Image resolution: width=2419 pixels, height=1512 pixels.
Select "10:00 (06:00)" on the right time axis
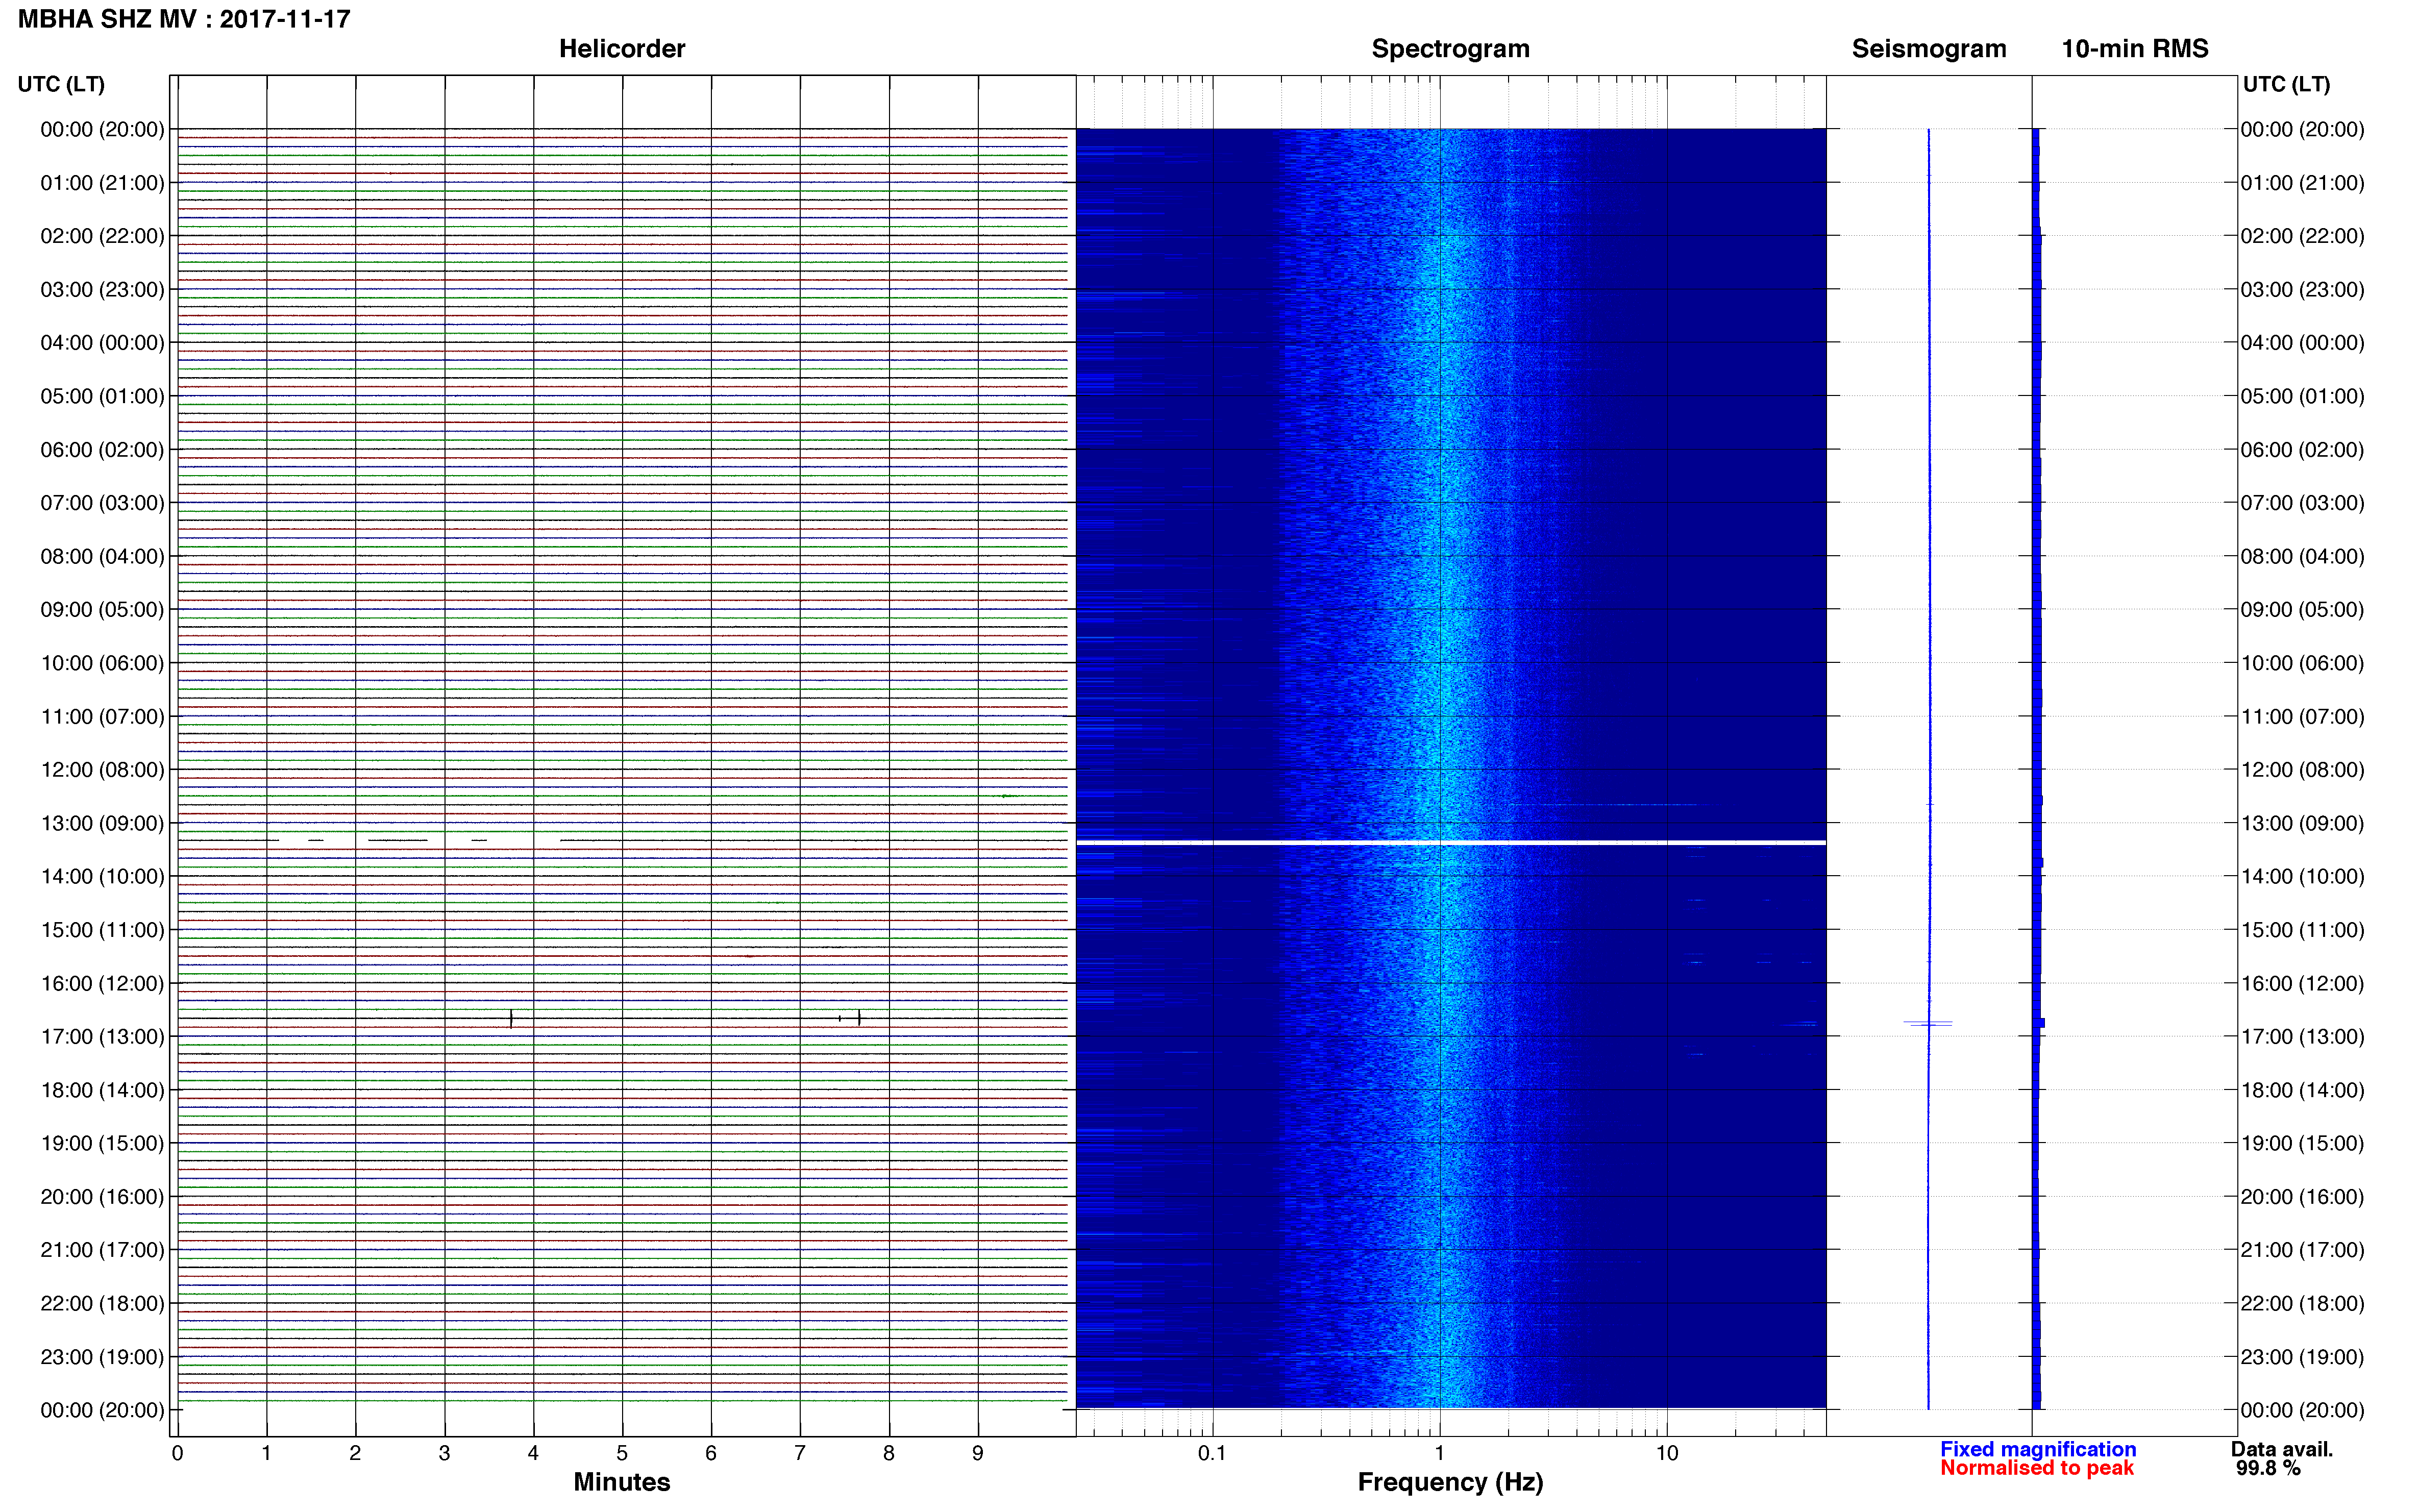[x=2302, y=663]
